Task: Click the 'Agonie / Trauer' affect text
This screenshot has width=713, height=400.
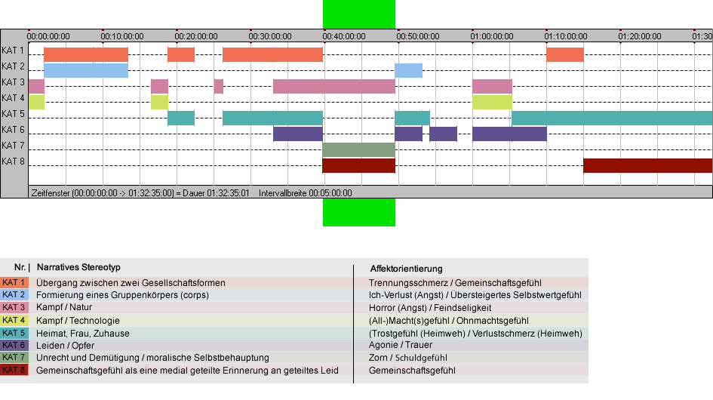Action: pyautogui.click(x=401, y=345)
